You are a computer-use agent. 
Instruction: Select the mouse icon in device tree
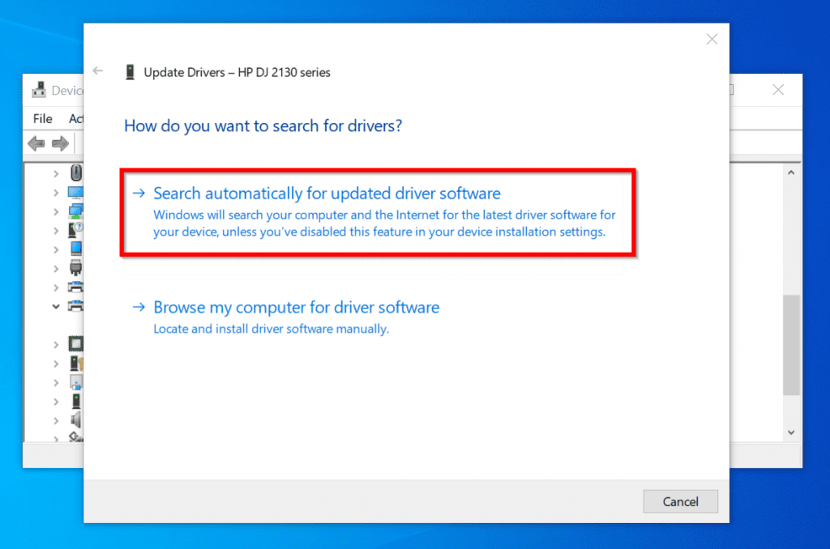tap(76, 172)
